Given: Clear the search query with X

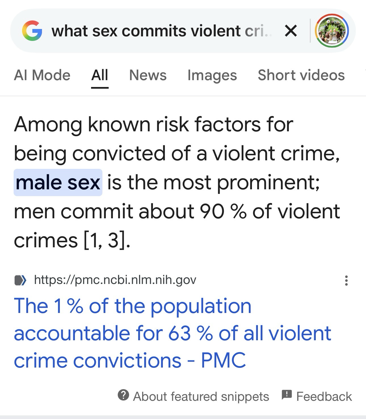Looking at the screenshot, I should (291, 31).
